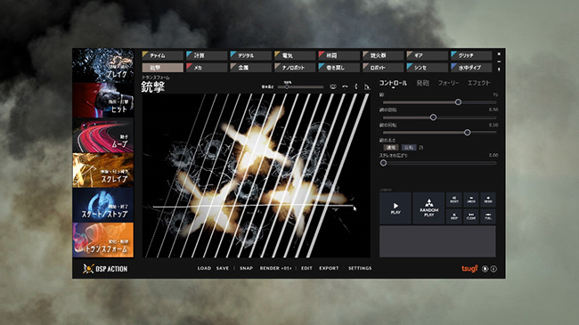Image resolution: width=579 pixels, height=325 pixels.
Task: Click the ステレオの広がり slider handle
Action: 383,163
